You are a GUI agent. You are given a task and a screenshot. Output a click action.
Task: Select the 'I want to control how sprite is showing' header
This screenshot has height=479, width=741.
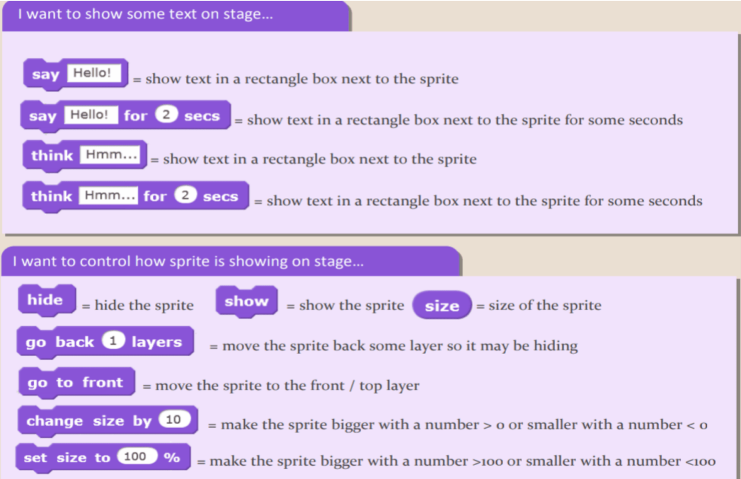tap(188, 261)
